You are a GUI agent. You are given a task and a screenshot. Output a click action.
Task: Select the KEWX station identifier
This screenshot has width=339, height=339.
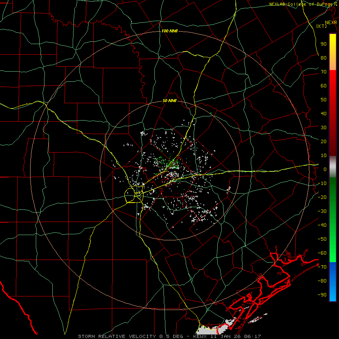coord(201,336)
